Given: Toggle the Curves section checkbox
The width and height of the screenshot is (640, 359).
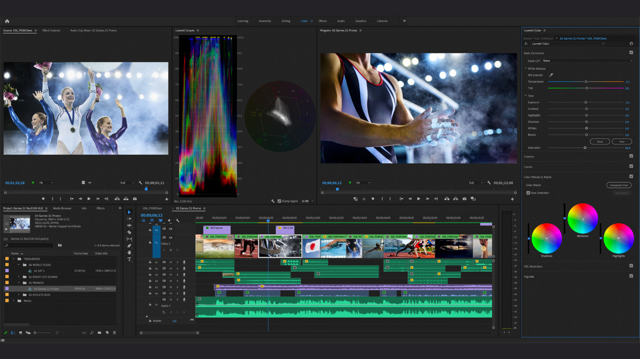Looking at the screenshot, I should pos(631,166).
